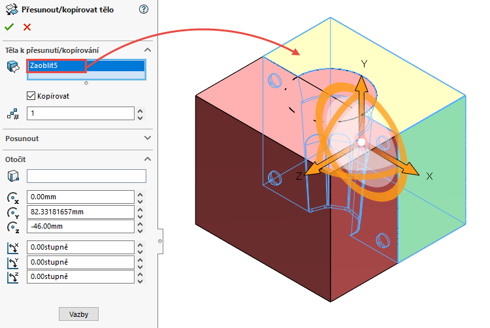Edit the Z origin field -46.00mm
The width and height of the screenshot is (490, 328).
click(80, 226)
